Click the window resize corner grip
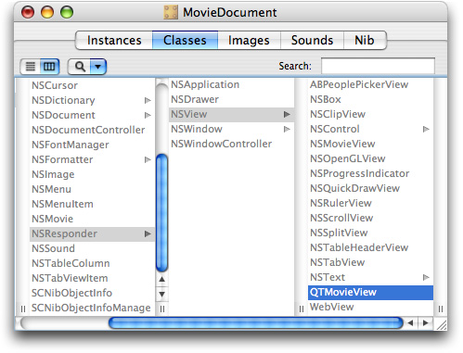The height and width of the screenshot is (353, 463). click(442, 324)
